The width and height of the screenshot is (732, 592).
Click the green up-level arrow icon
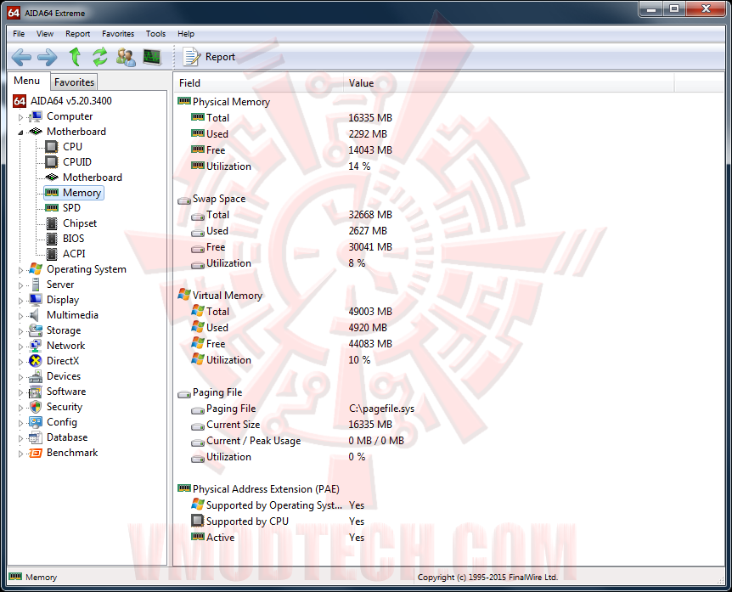(x=75, y=57)
